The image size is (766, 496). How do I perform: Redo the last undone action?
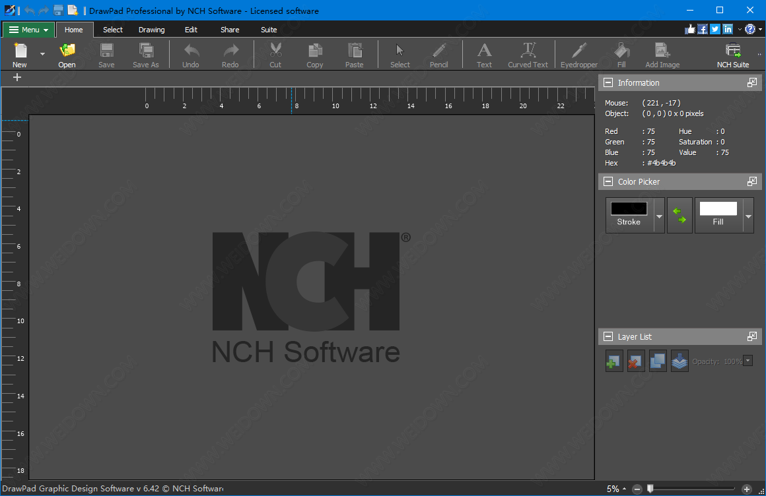230,55
